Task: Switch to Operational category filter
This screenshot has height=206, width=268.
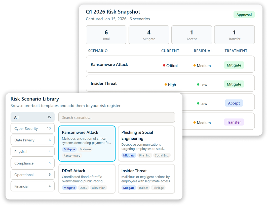Action: (x=32, y=175)
